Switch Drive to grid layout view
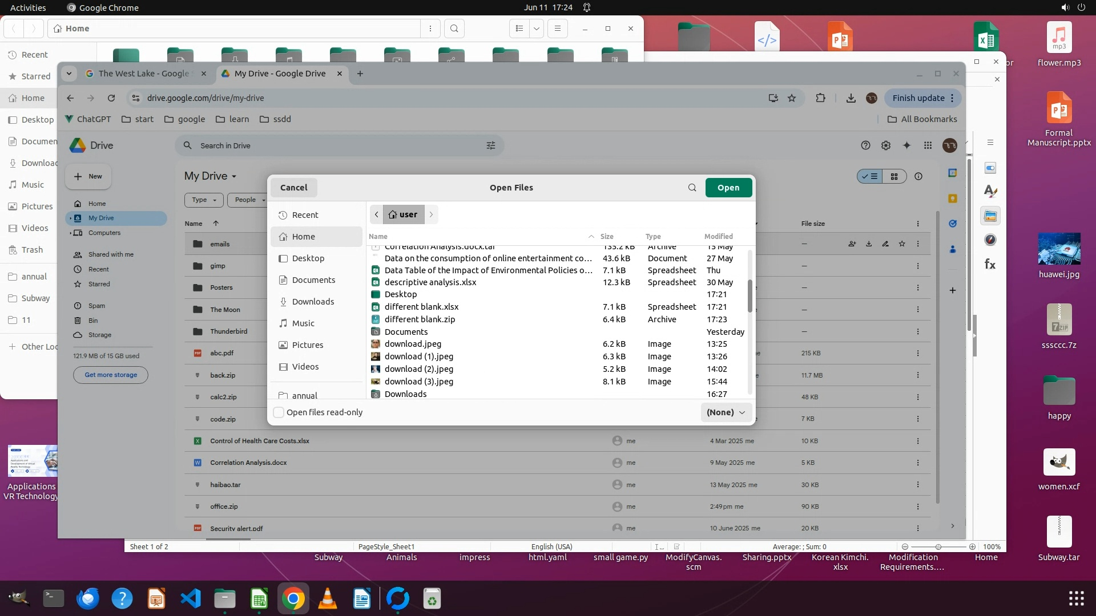Viewport: 1096px width, 616px height. coord(894,177)
